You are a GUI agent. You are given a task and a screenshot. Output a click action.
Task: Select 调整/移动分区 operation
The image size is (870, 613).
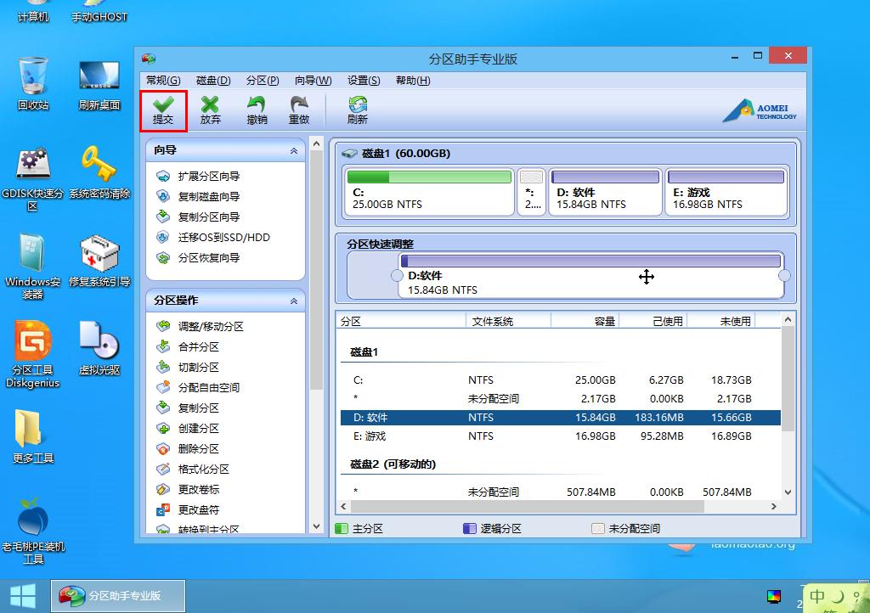210,326
